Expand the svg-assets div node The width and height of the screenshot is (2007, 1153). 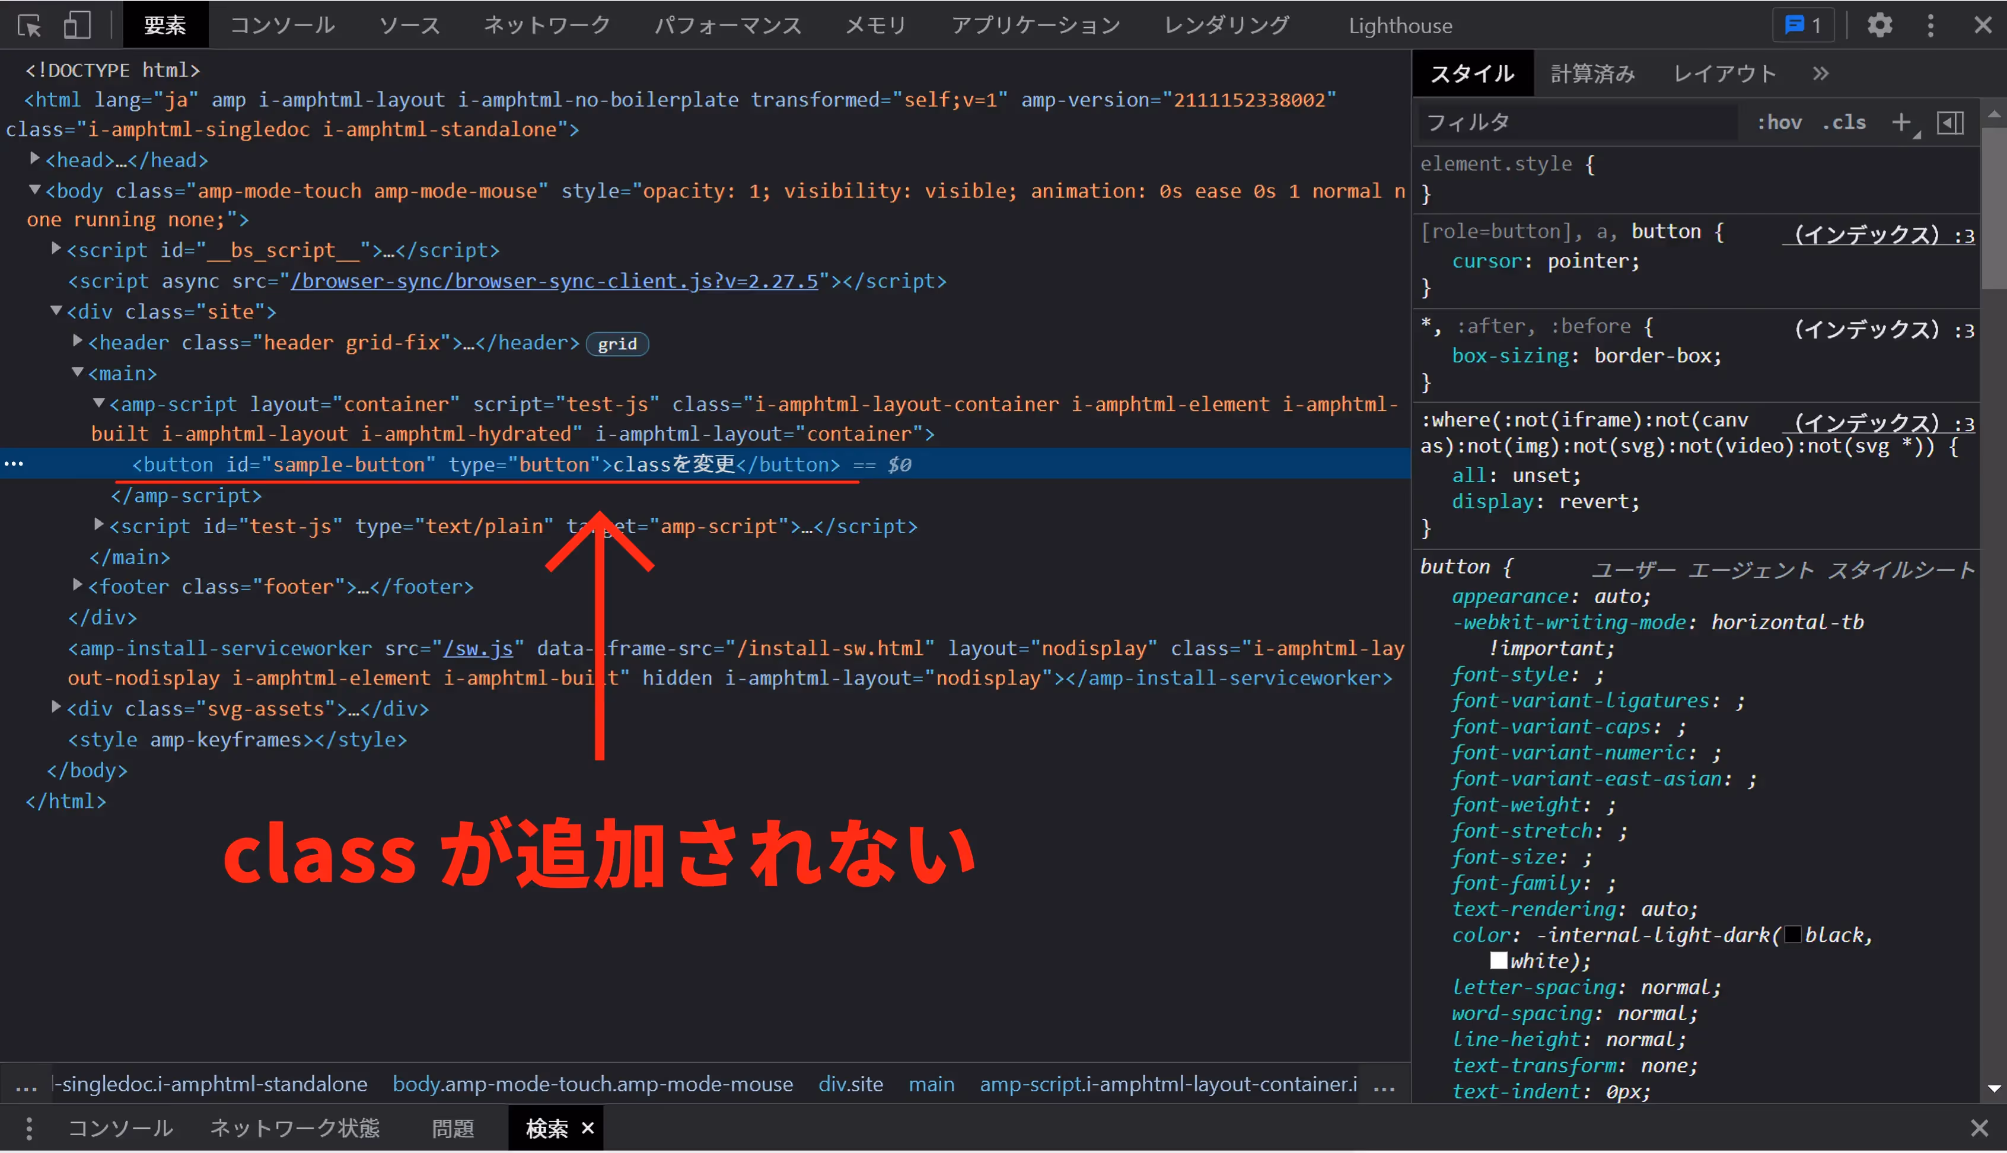pyautogui.click(x=56, y=707)
